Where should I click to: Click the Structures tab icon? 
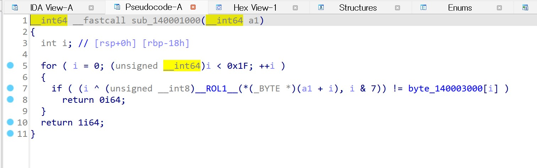coord(321,7)
